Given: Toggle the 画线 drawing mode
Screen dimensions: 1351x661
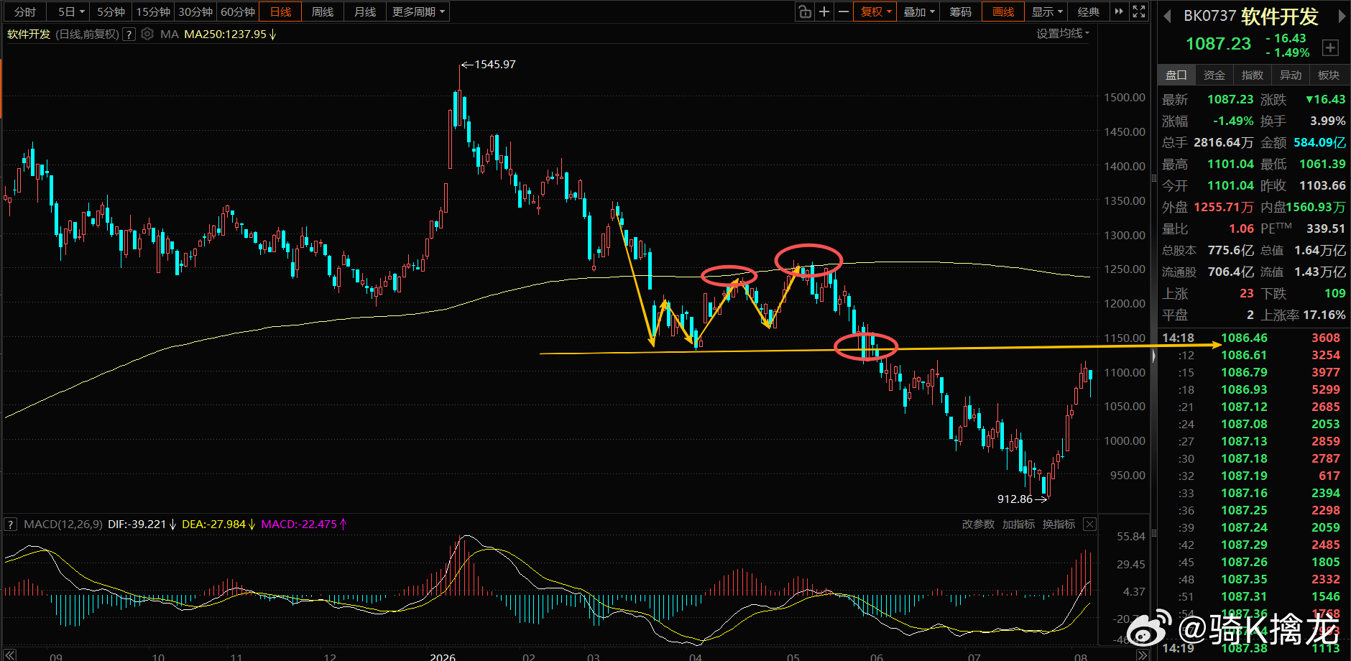Looking at the screenshot, I should (x=1003, y=11).
